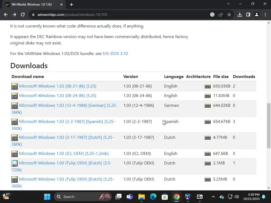Screen dimensions: 271x203
Task: Open the tab search chevron
Action: pos(228,4)
